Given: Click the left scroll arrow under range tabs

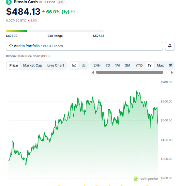Looking at the screenshot, I should pyautogui.click(x=93, y=72).
